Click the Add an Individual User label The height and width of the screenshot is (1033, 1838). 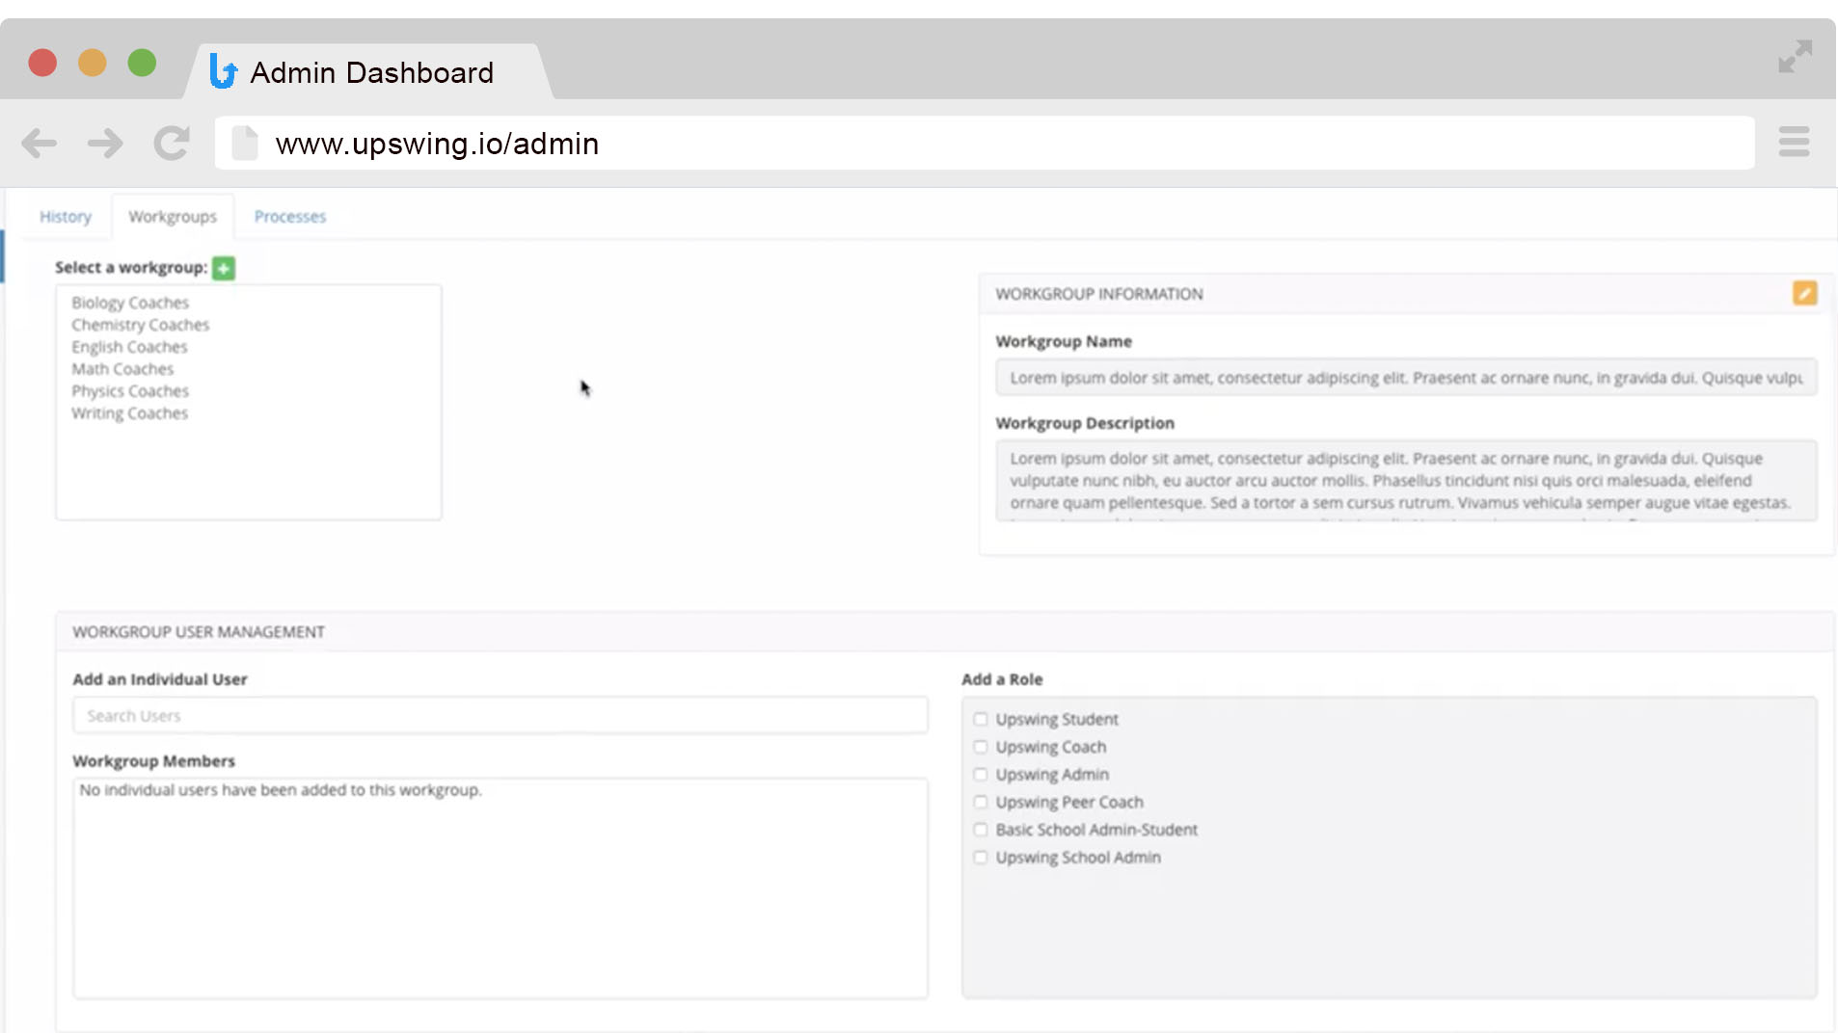(160, 679)
